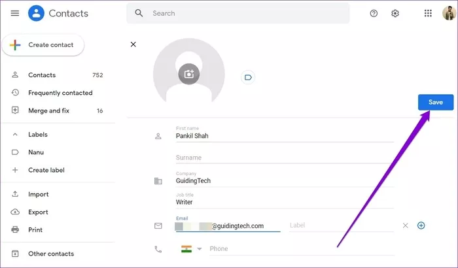
Task: Click the add photo camera icon
Action: click(189, 74)
